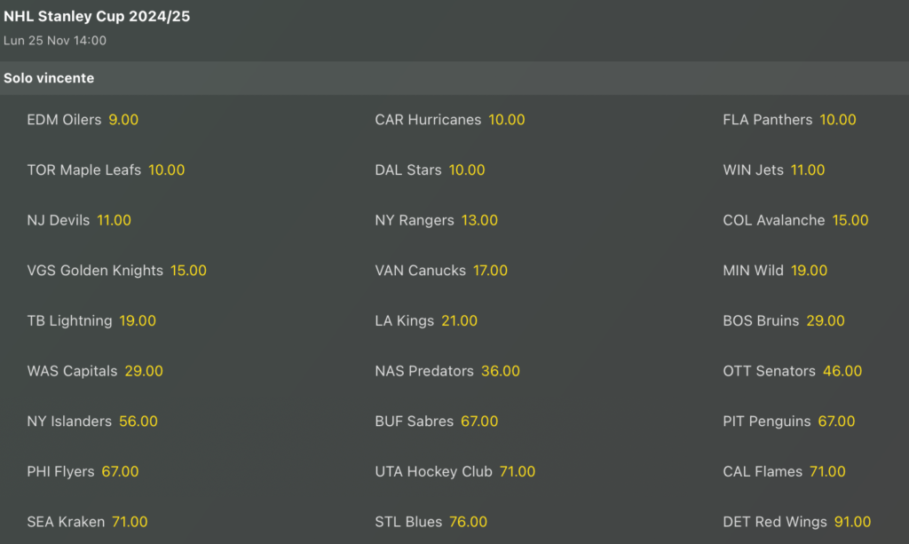Choose WIN Jets at odds 11.00
Screen dimensions: 909x544
tap(771, 170)
